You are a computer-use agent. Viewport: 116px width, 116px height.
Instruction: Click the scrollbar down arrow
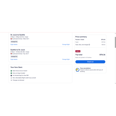pyautogui.click(x=115, y=83)
